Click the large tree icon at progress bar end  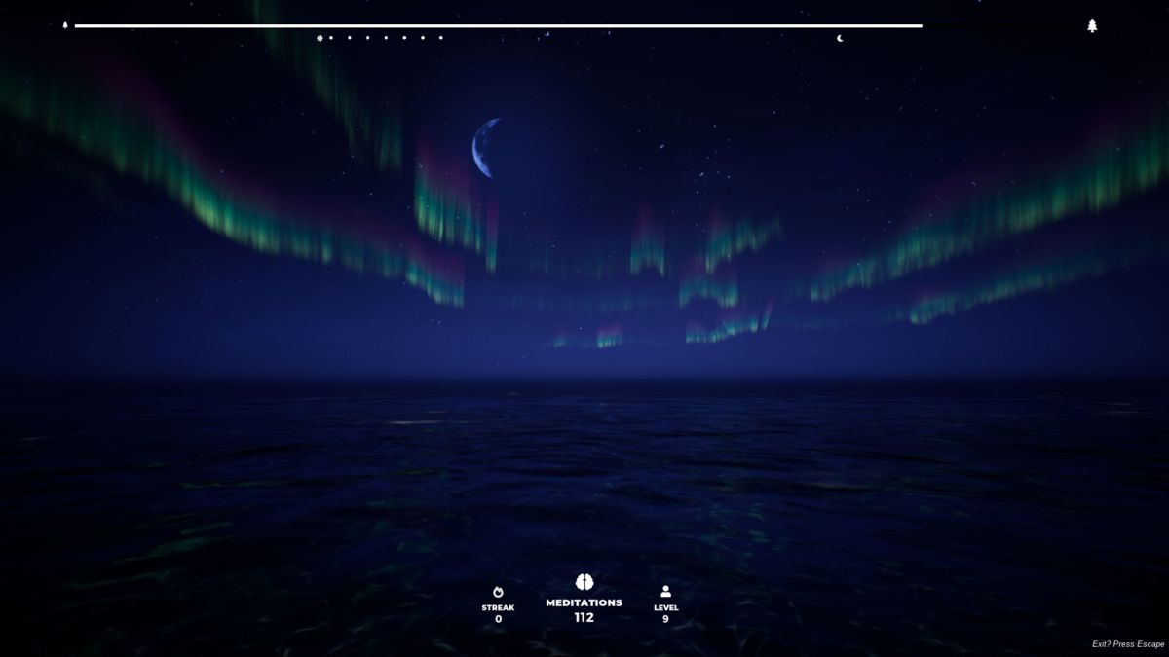point(1092,26)
